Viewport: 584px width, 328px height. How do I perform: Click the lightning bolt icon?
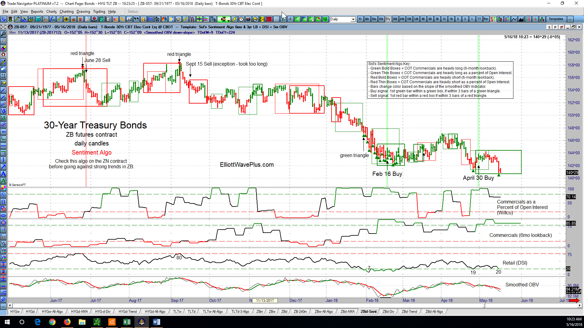pyautogui.click(x=234, y=19)
